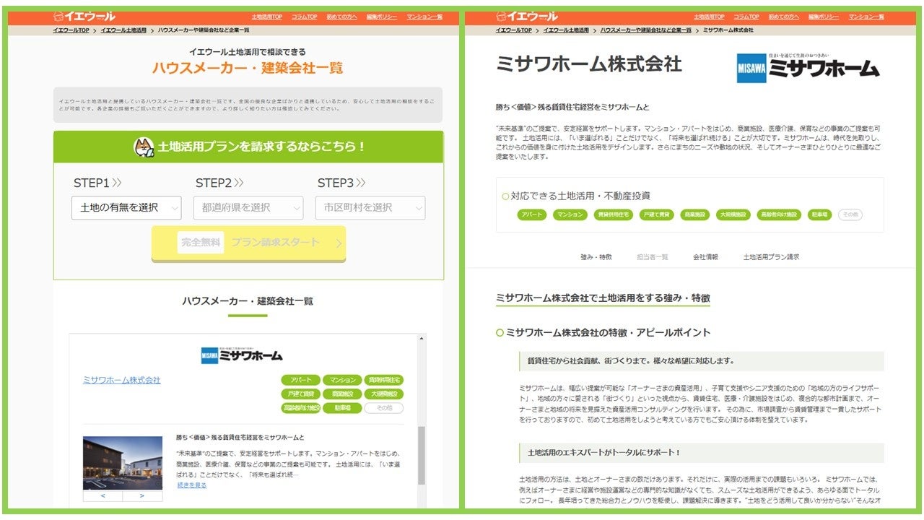924x520 pixels.
Task: Click the マンション tag on the right page
Action: (x=570, y=214)
